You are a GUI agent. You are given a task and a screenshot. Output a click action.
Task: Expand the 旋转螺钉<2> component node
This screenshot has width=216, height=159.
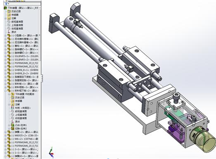[x=5, y=53]
